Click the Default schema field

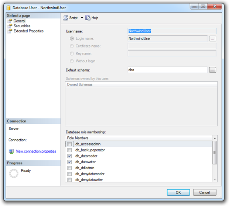click(168, 70)
